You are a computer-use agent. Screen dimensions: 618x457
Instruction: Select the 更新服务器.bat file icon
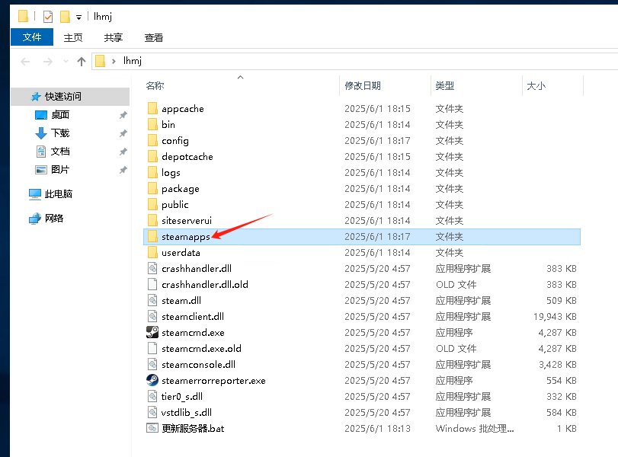coord(152,428)
